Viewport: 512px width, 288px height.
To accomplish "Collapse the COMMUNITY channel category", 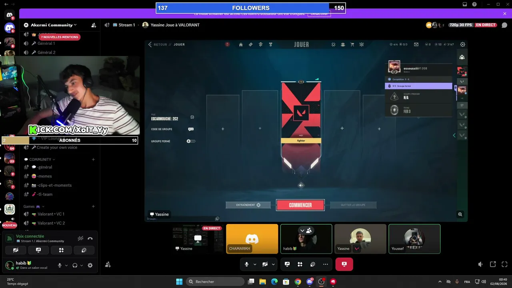I will tap(40, 159).
